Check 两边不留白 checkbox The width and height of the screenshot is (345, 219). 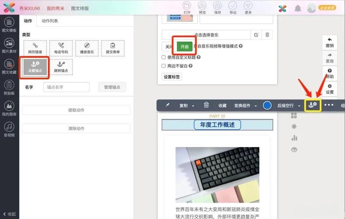163,66
